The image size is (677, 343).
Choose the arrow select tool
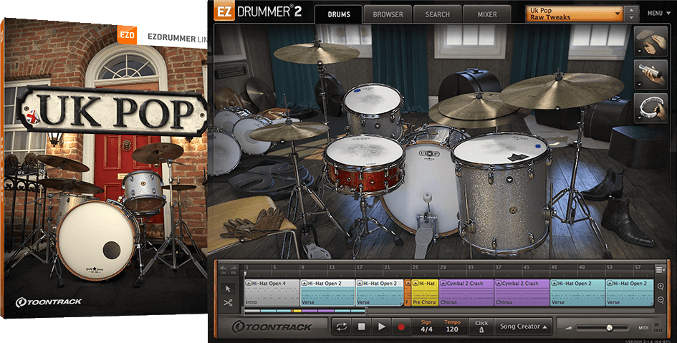click(x=228, y=288)
